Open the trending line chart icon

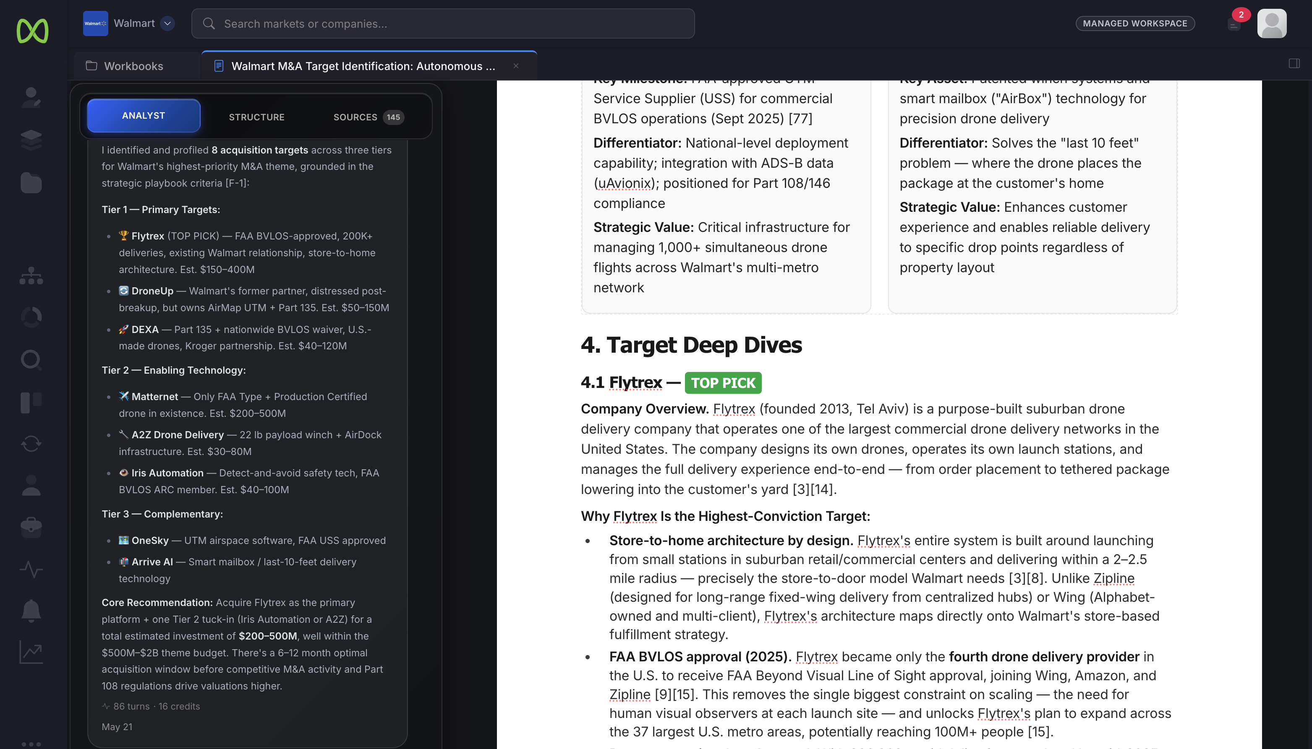[x=31, y=652]
